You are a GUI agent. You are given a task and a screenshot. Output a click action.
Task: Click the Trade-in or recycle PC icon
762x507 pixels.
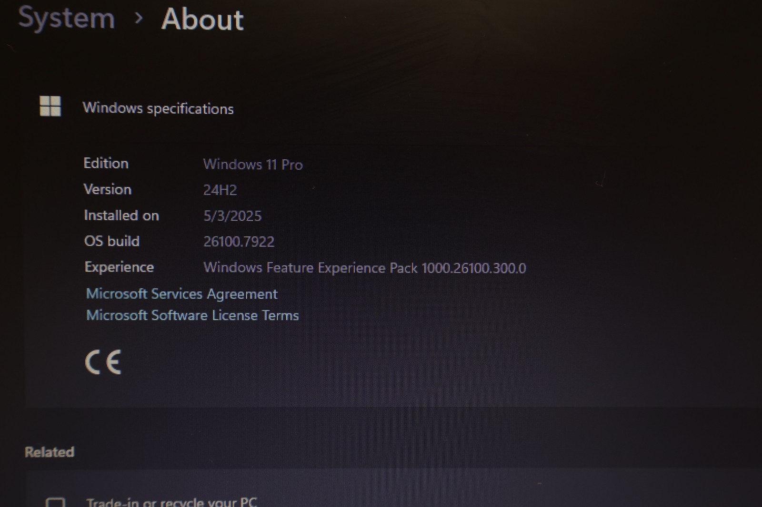55,502
